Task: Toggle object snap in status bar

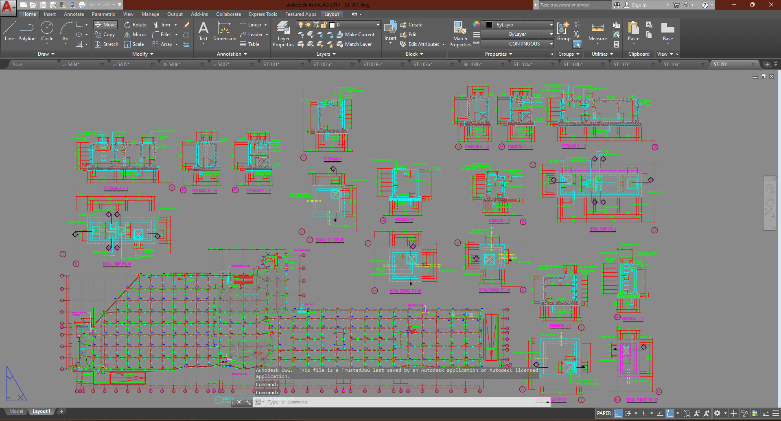Action: (670, 413)
